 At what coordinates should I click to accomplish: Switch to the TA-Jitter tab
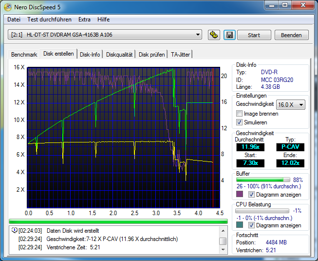180,55
